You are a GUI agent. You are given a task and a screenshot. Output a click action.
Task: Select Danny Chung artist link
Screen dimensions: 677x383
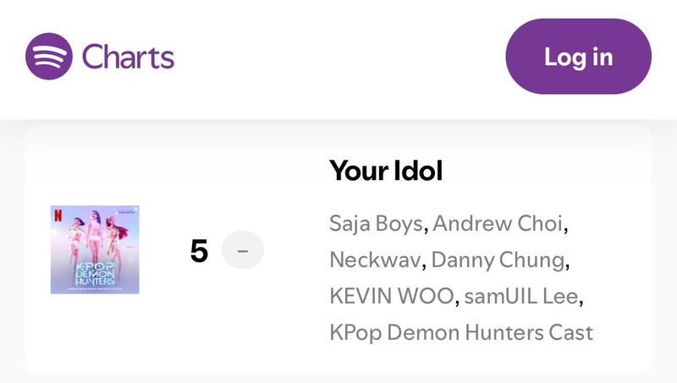(498, 260)
